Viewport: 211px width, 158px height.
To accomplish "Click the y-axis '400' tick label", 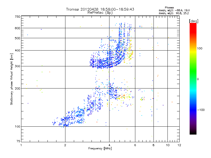I will click(x=17, y=51).
